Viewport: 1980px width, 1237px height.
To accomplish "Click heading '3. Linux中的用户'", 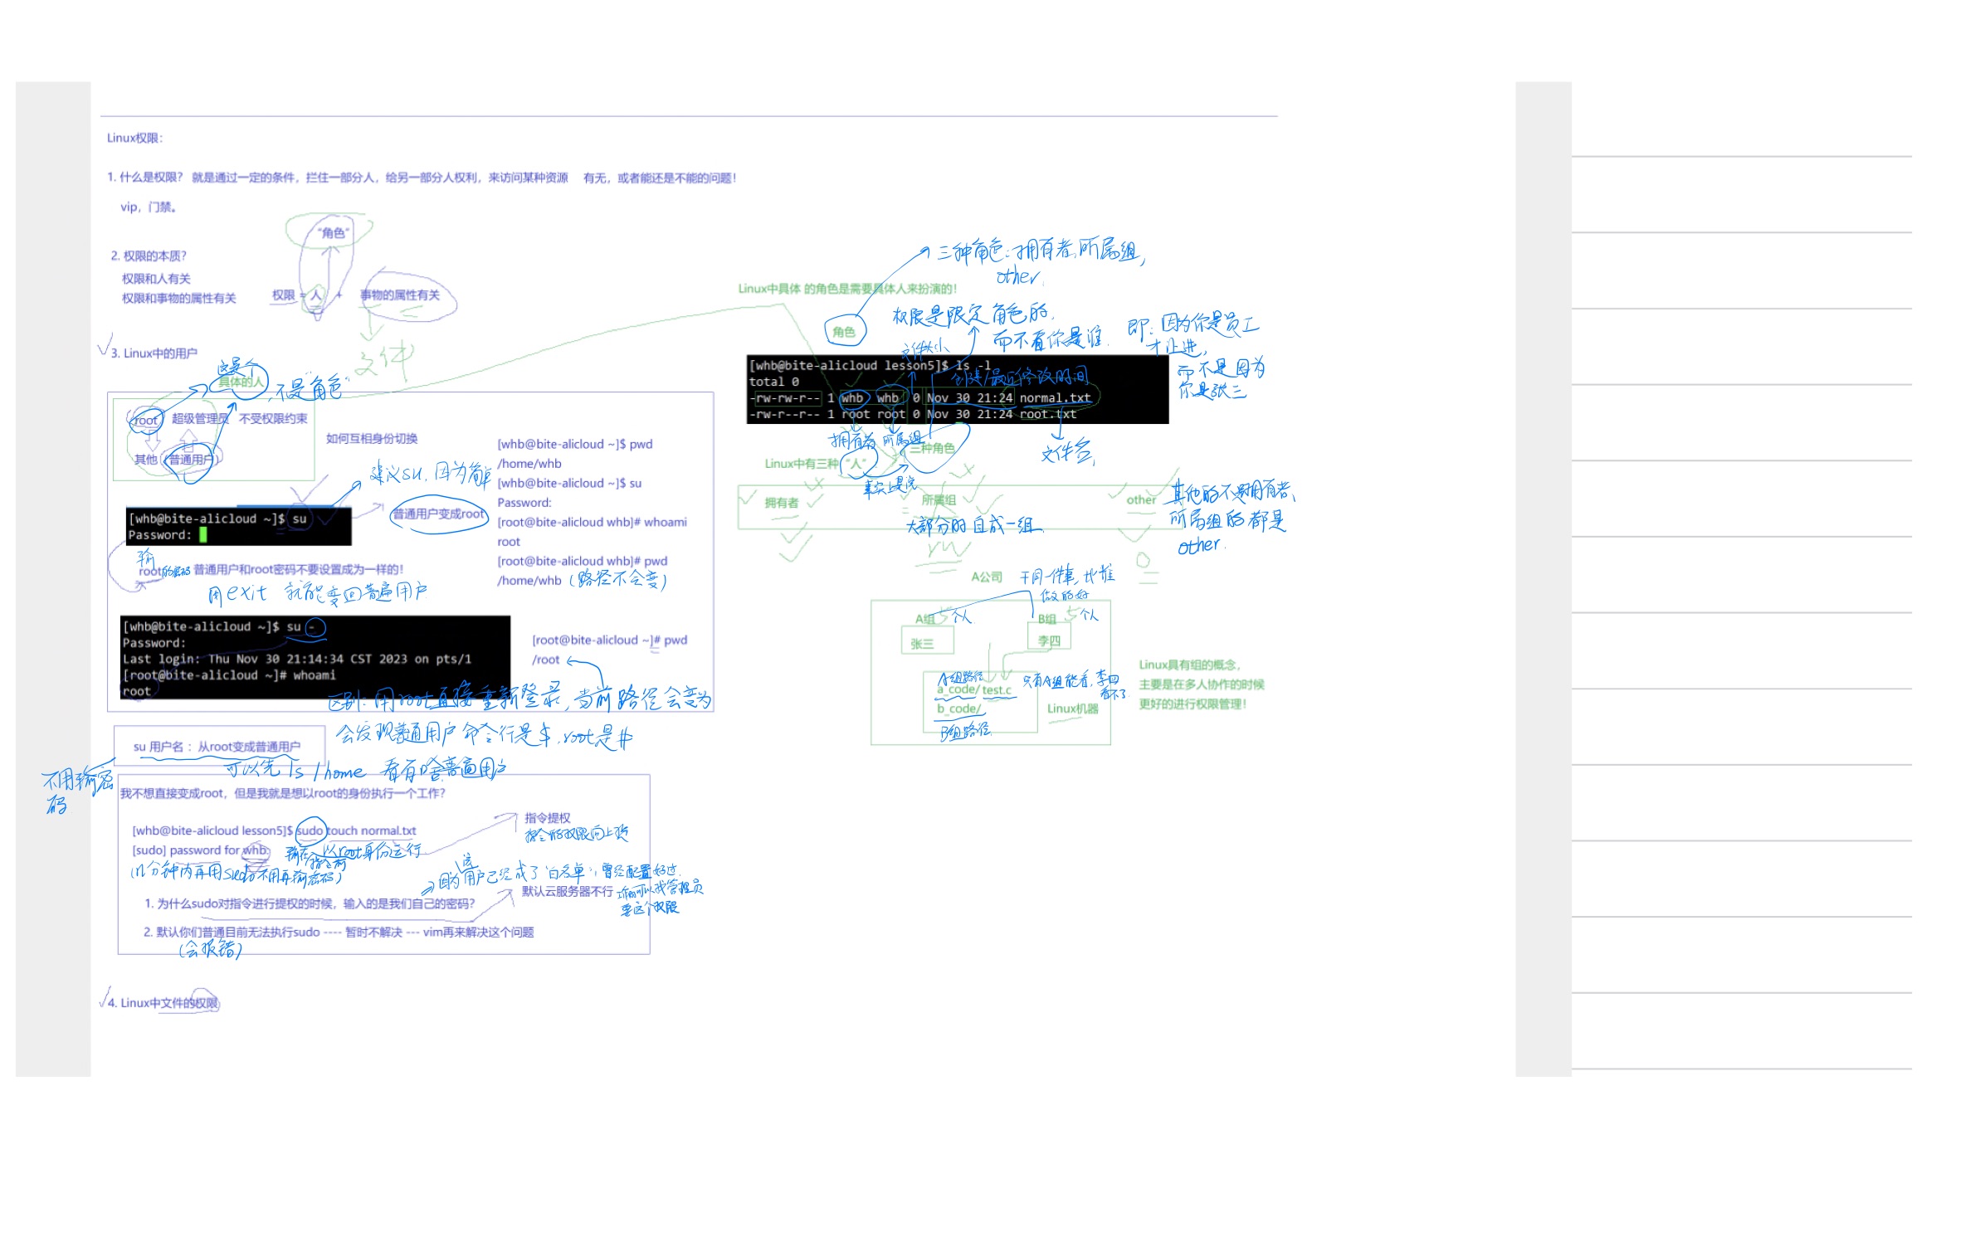I will coord(154,353).
